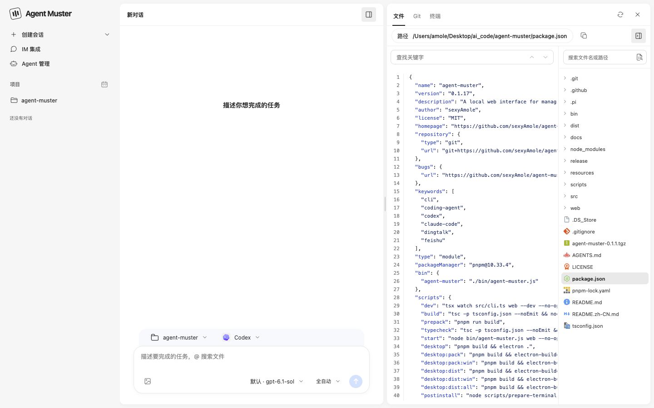Click the plus icon for 创建会话

[x=14, y=34]
